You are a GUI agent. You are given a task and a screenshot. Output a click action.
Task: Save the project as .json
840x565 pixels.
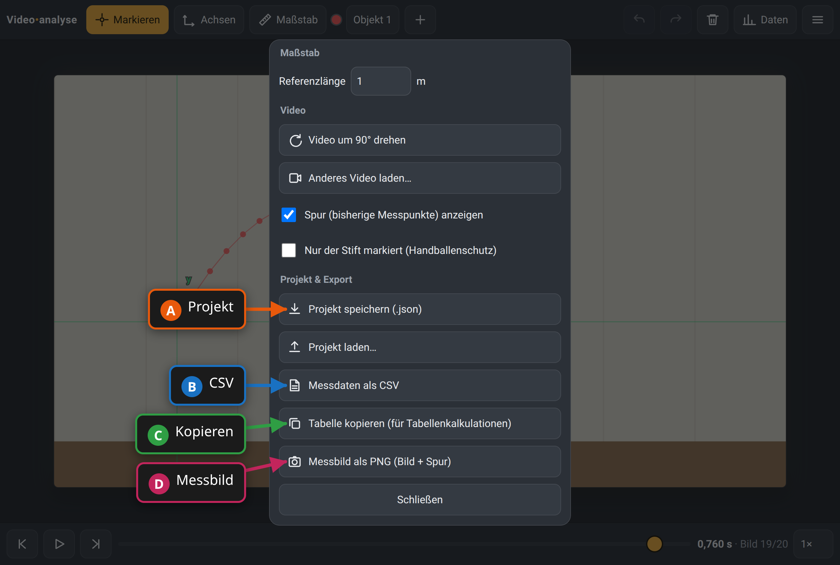[x=420, y=309]
